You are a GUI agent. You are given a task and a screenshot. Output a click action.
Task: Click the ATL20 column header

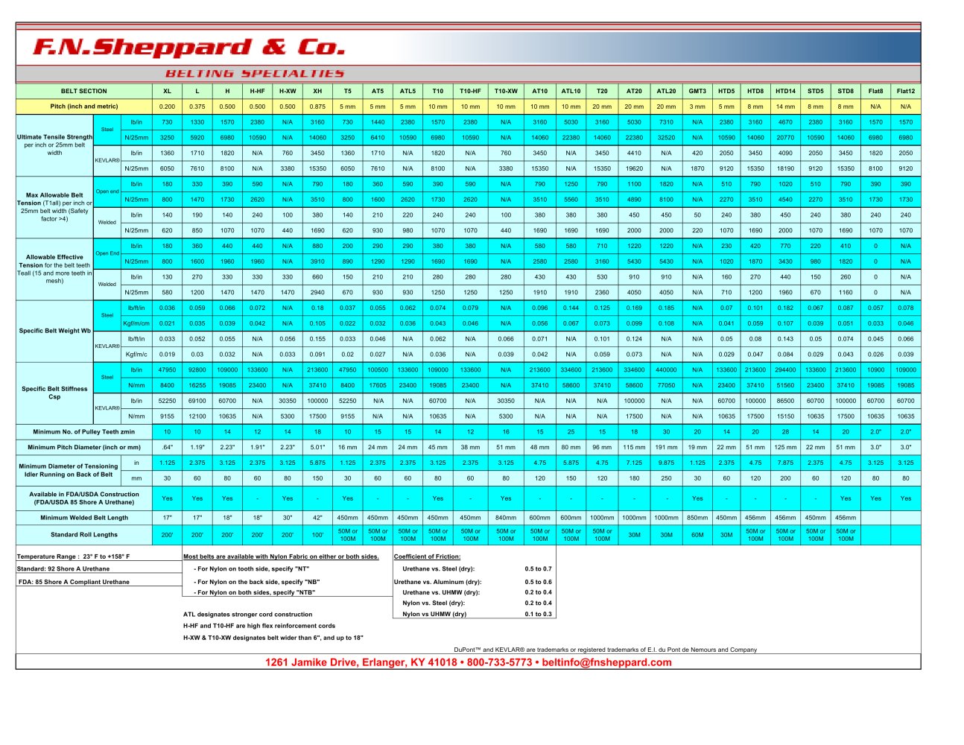[666, 91]
